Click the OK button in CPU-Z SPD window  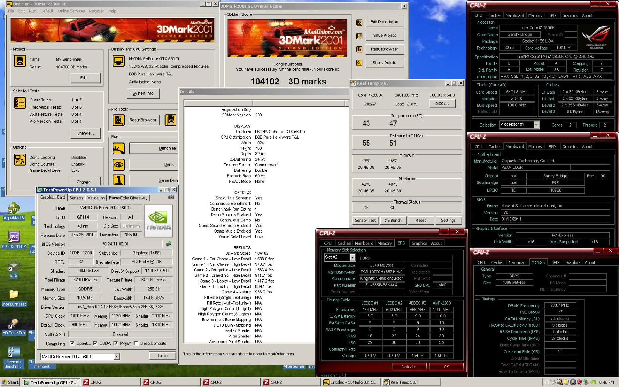point(446,366)
